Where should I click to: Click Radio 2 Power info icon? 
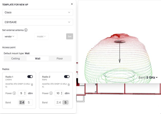tap(51, 93)
